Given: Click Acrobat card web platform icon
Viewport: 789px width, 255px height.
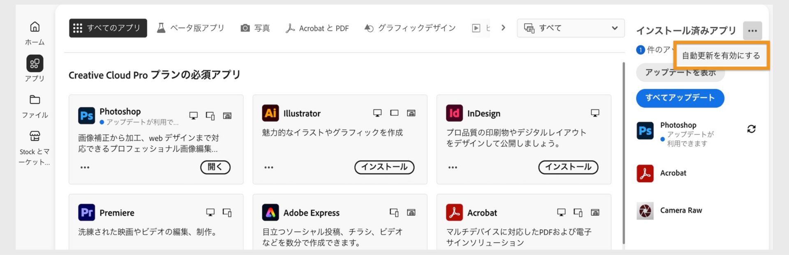Looking at the screenshot, I should (595, 212).
